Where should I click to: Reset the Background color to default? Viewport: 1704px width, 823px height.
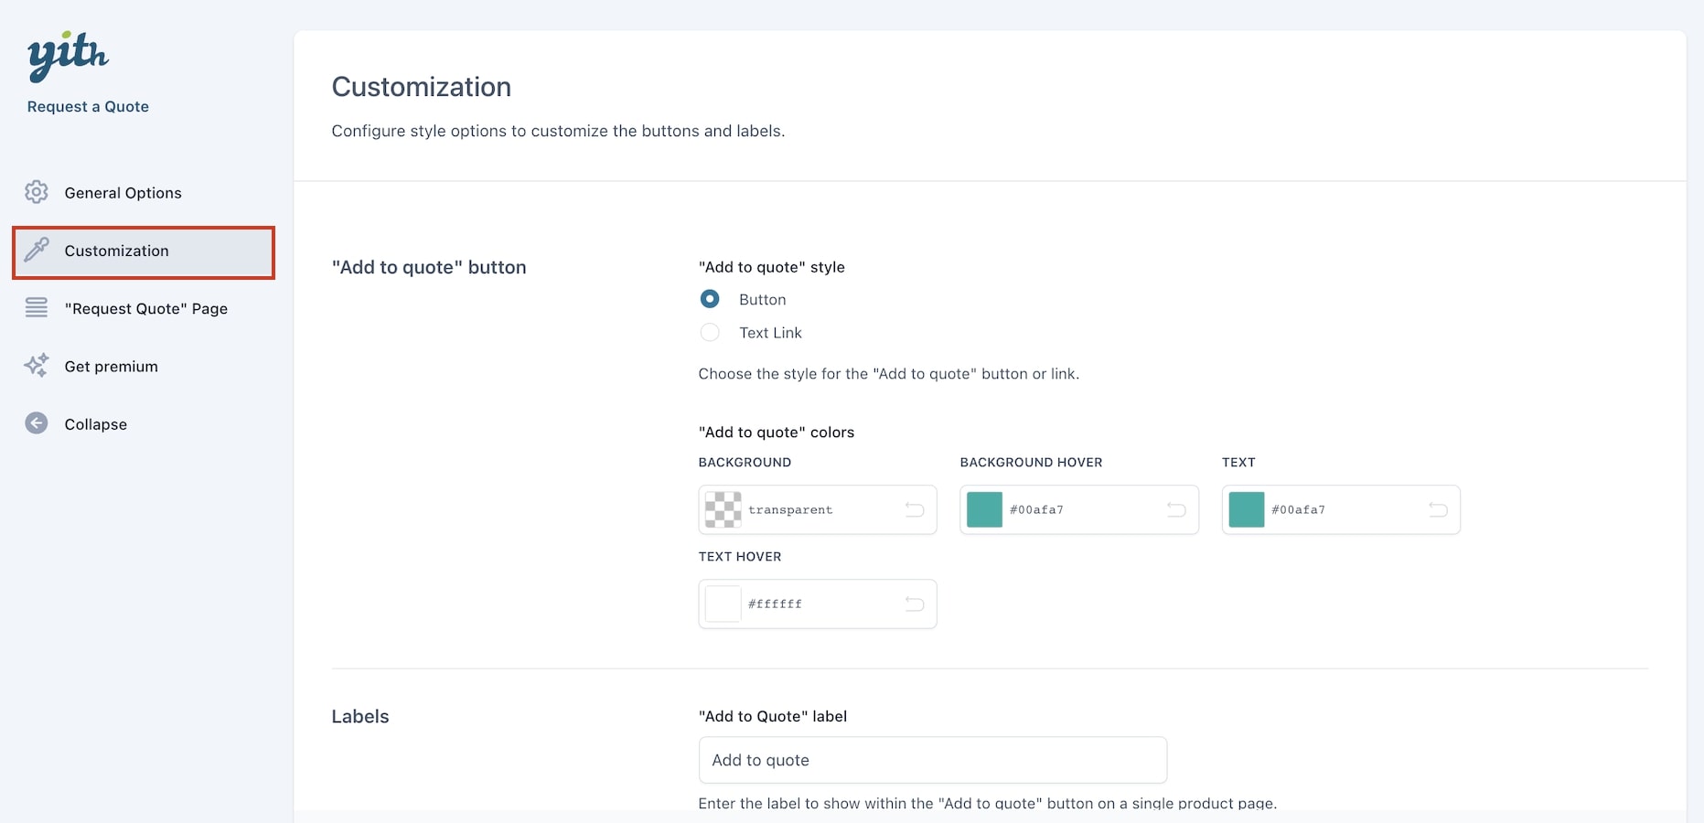[915, 509]
